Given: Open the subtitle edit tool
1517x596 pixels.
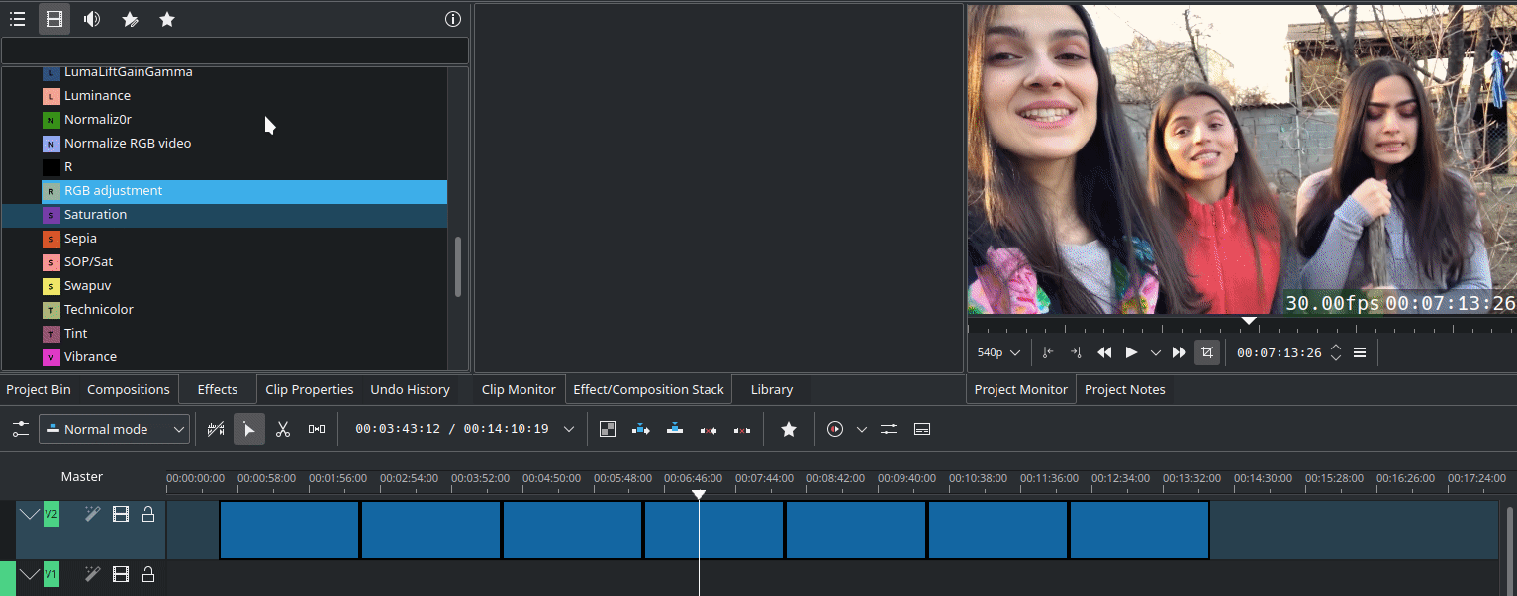Looking at the screenshot, I should click(x=922, y=429).
